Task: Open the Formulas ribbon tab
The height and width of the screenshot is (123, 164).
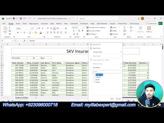Action: (x=44, y=24)
